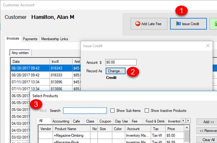217x143 pixels.
Task: Select invoice 813886 row
Action: point(46,89)
